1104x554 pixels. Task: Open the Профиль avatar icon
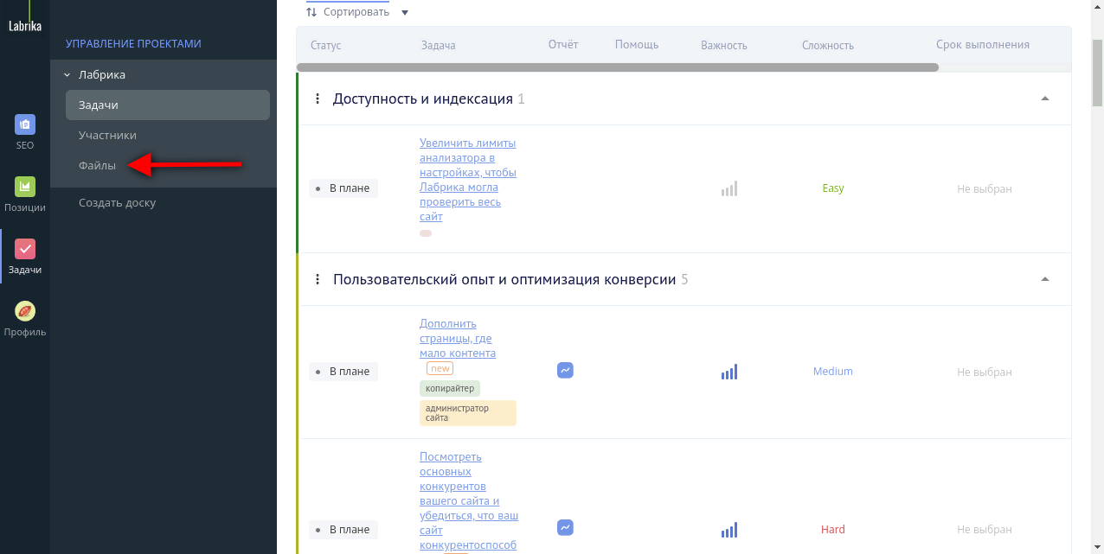(x=25, y=311)
